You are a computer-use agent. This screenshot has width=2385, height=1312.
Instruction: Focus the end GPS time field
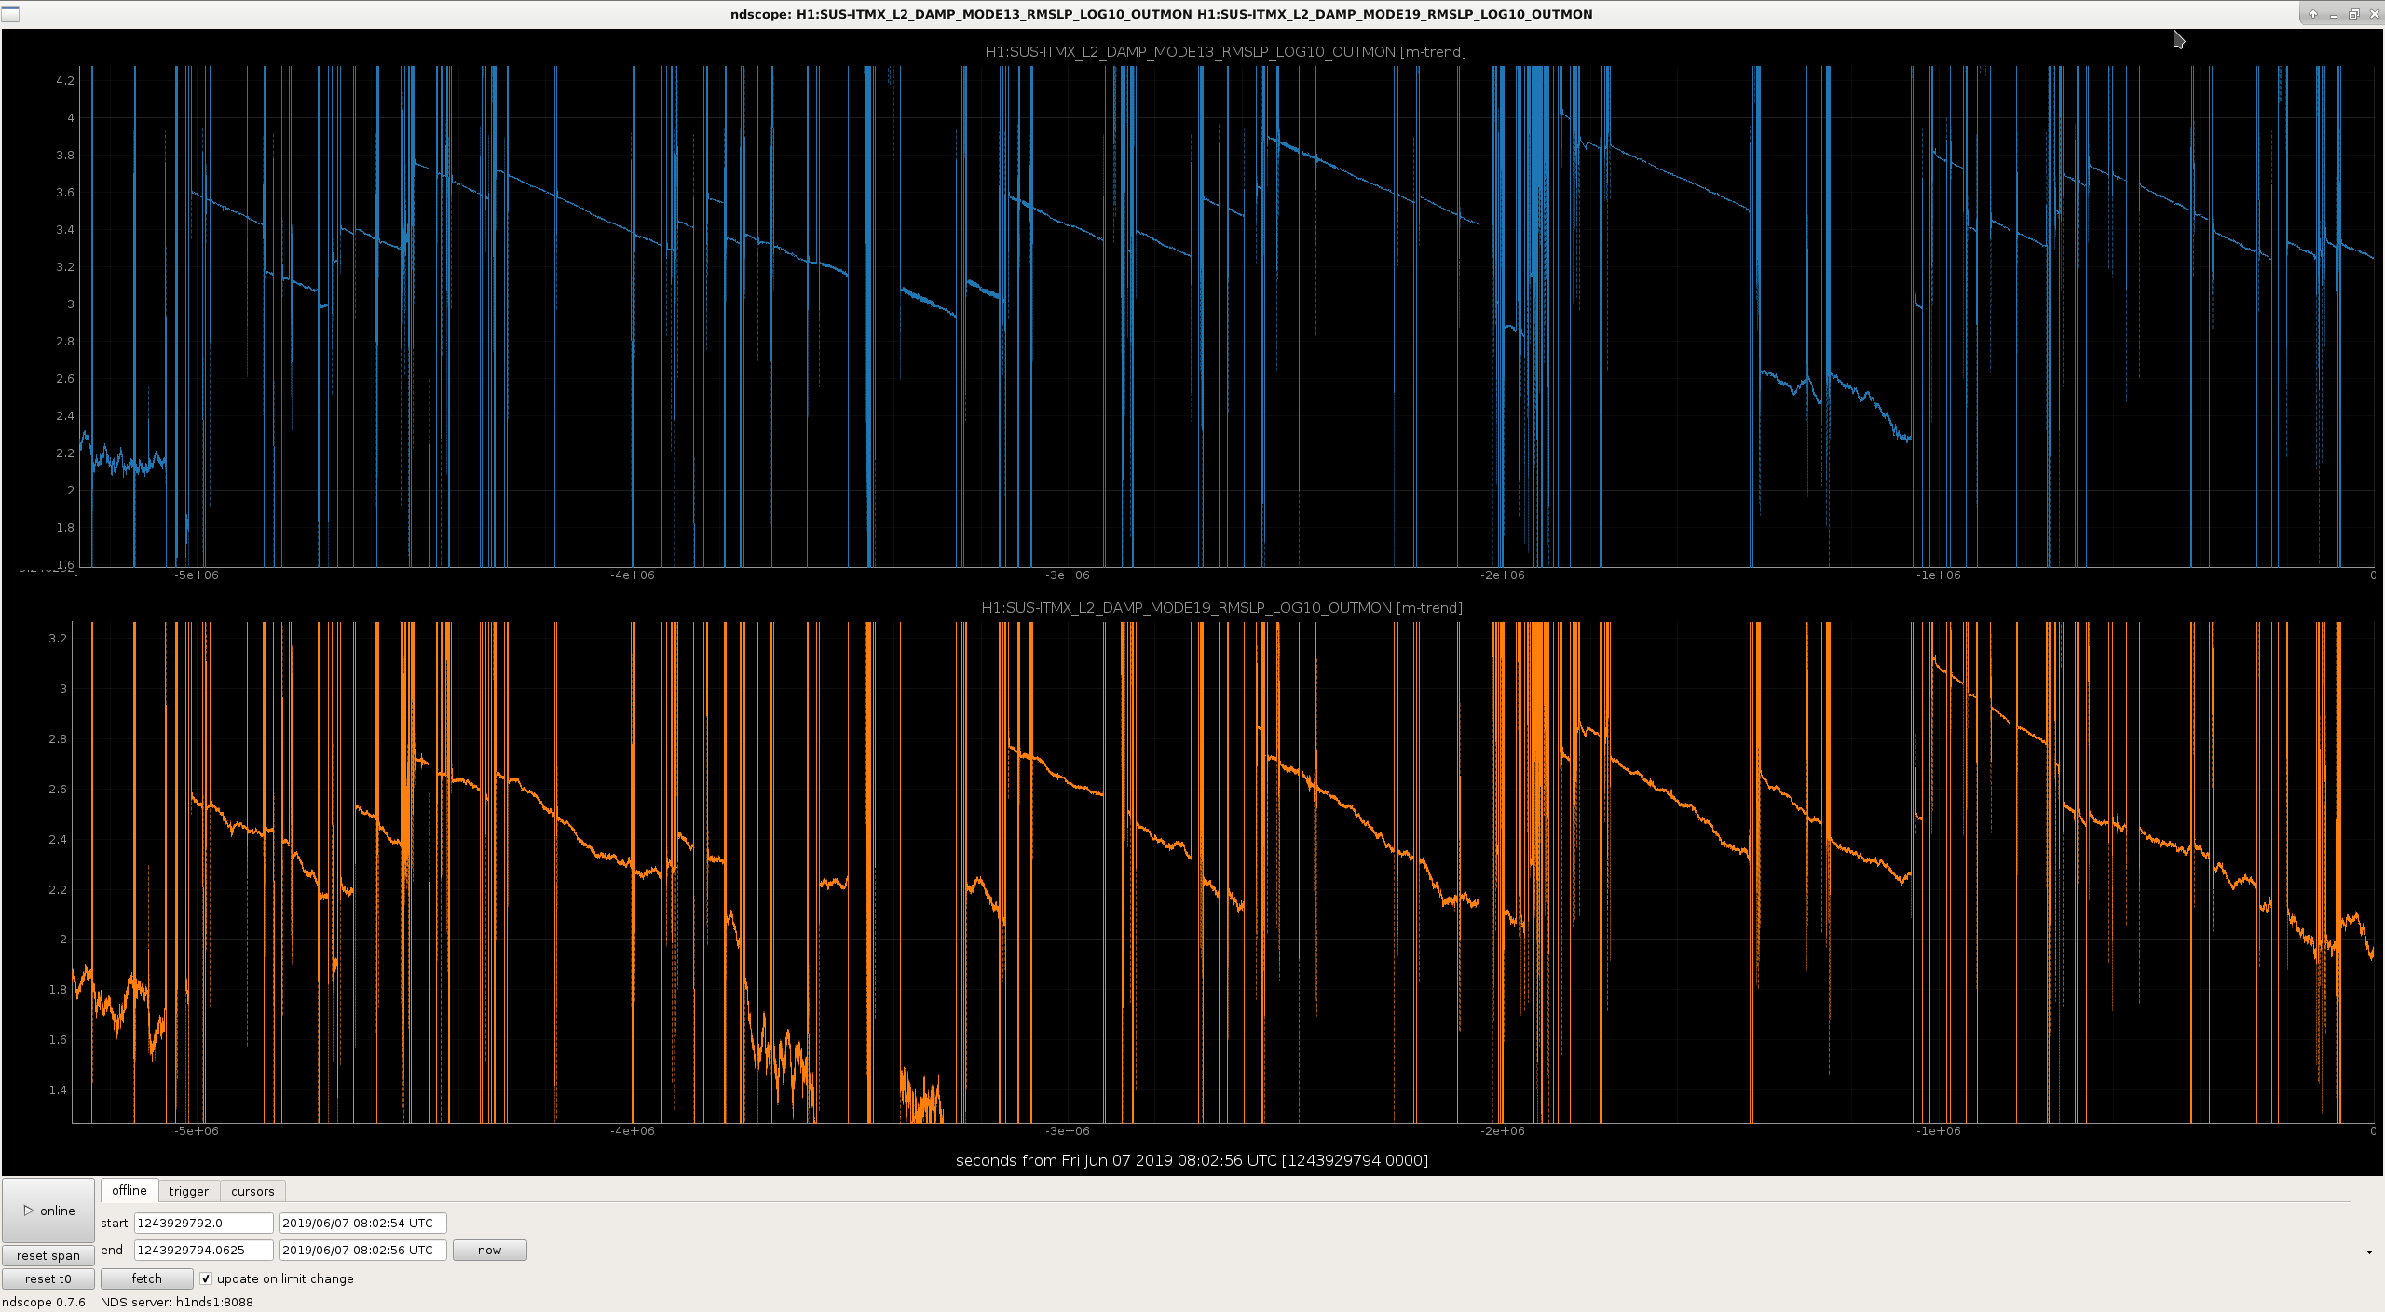point(204,1250)
